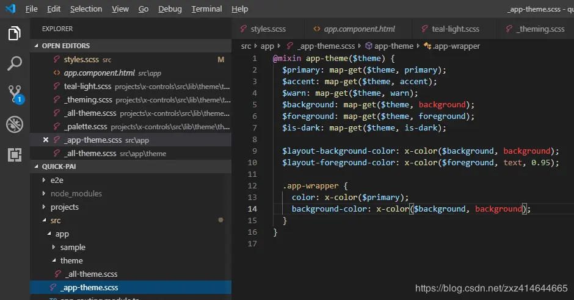Click the M modified marker on styles.scss
This screenshot has width=574, height=300.
220,60
